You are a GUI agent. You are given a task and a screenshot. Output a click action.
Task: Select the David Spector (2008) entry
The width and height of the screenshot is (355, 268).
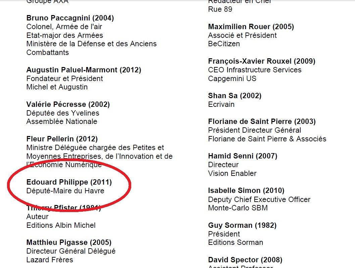point(245,260)
